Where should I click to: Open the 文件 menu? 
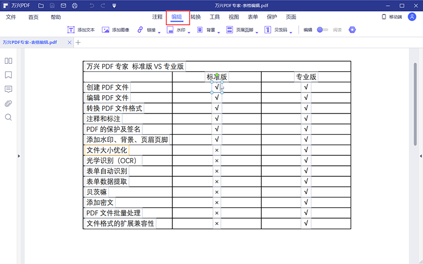(x=11, y=17)
